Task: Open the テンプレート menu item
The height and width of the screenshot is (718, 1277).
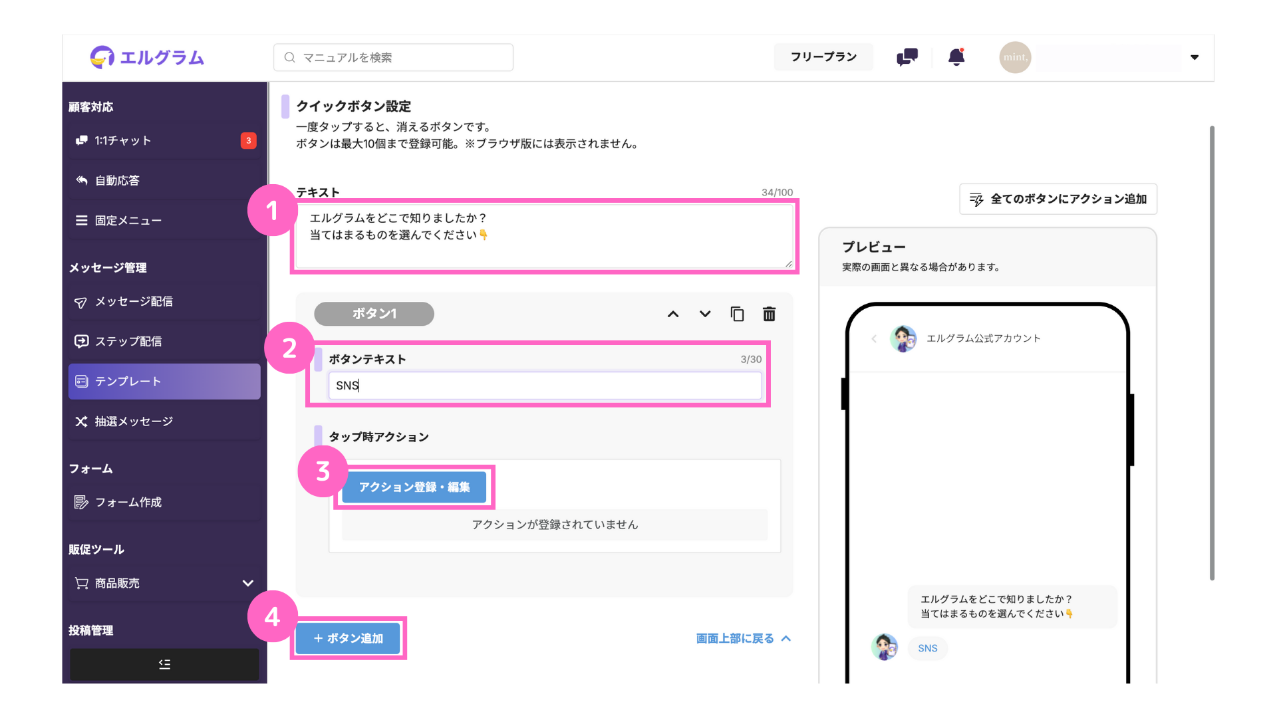Action: click(164, 382)
